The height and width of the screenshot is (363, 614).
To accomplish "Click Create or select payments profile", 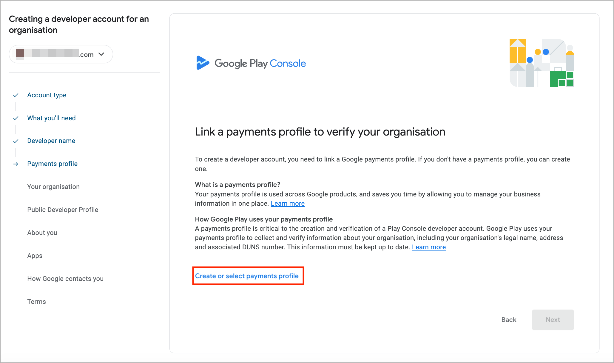I will 247,276.
